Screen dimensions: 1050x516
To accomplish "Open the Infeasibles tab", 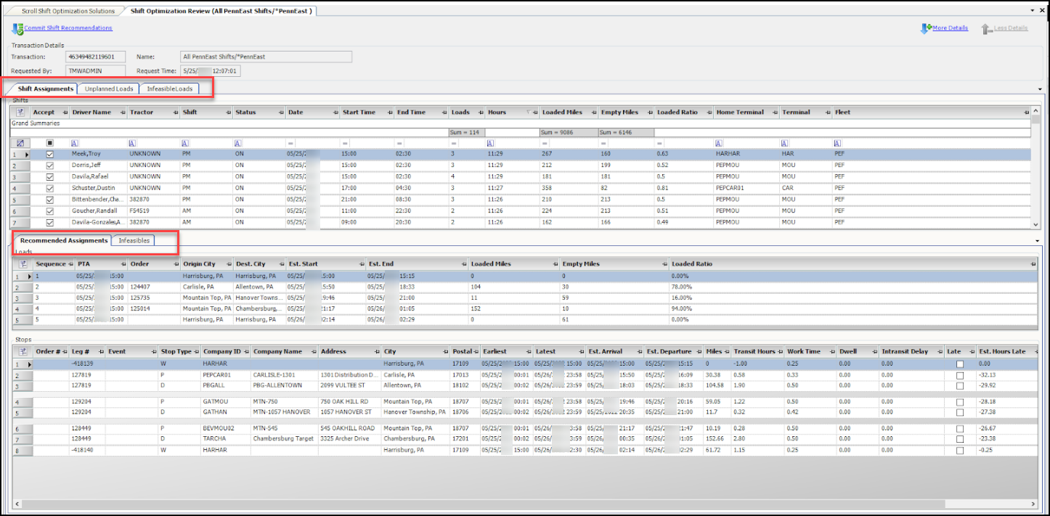I will pos(133,240).
